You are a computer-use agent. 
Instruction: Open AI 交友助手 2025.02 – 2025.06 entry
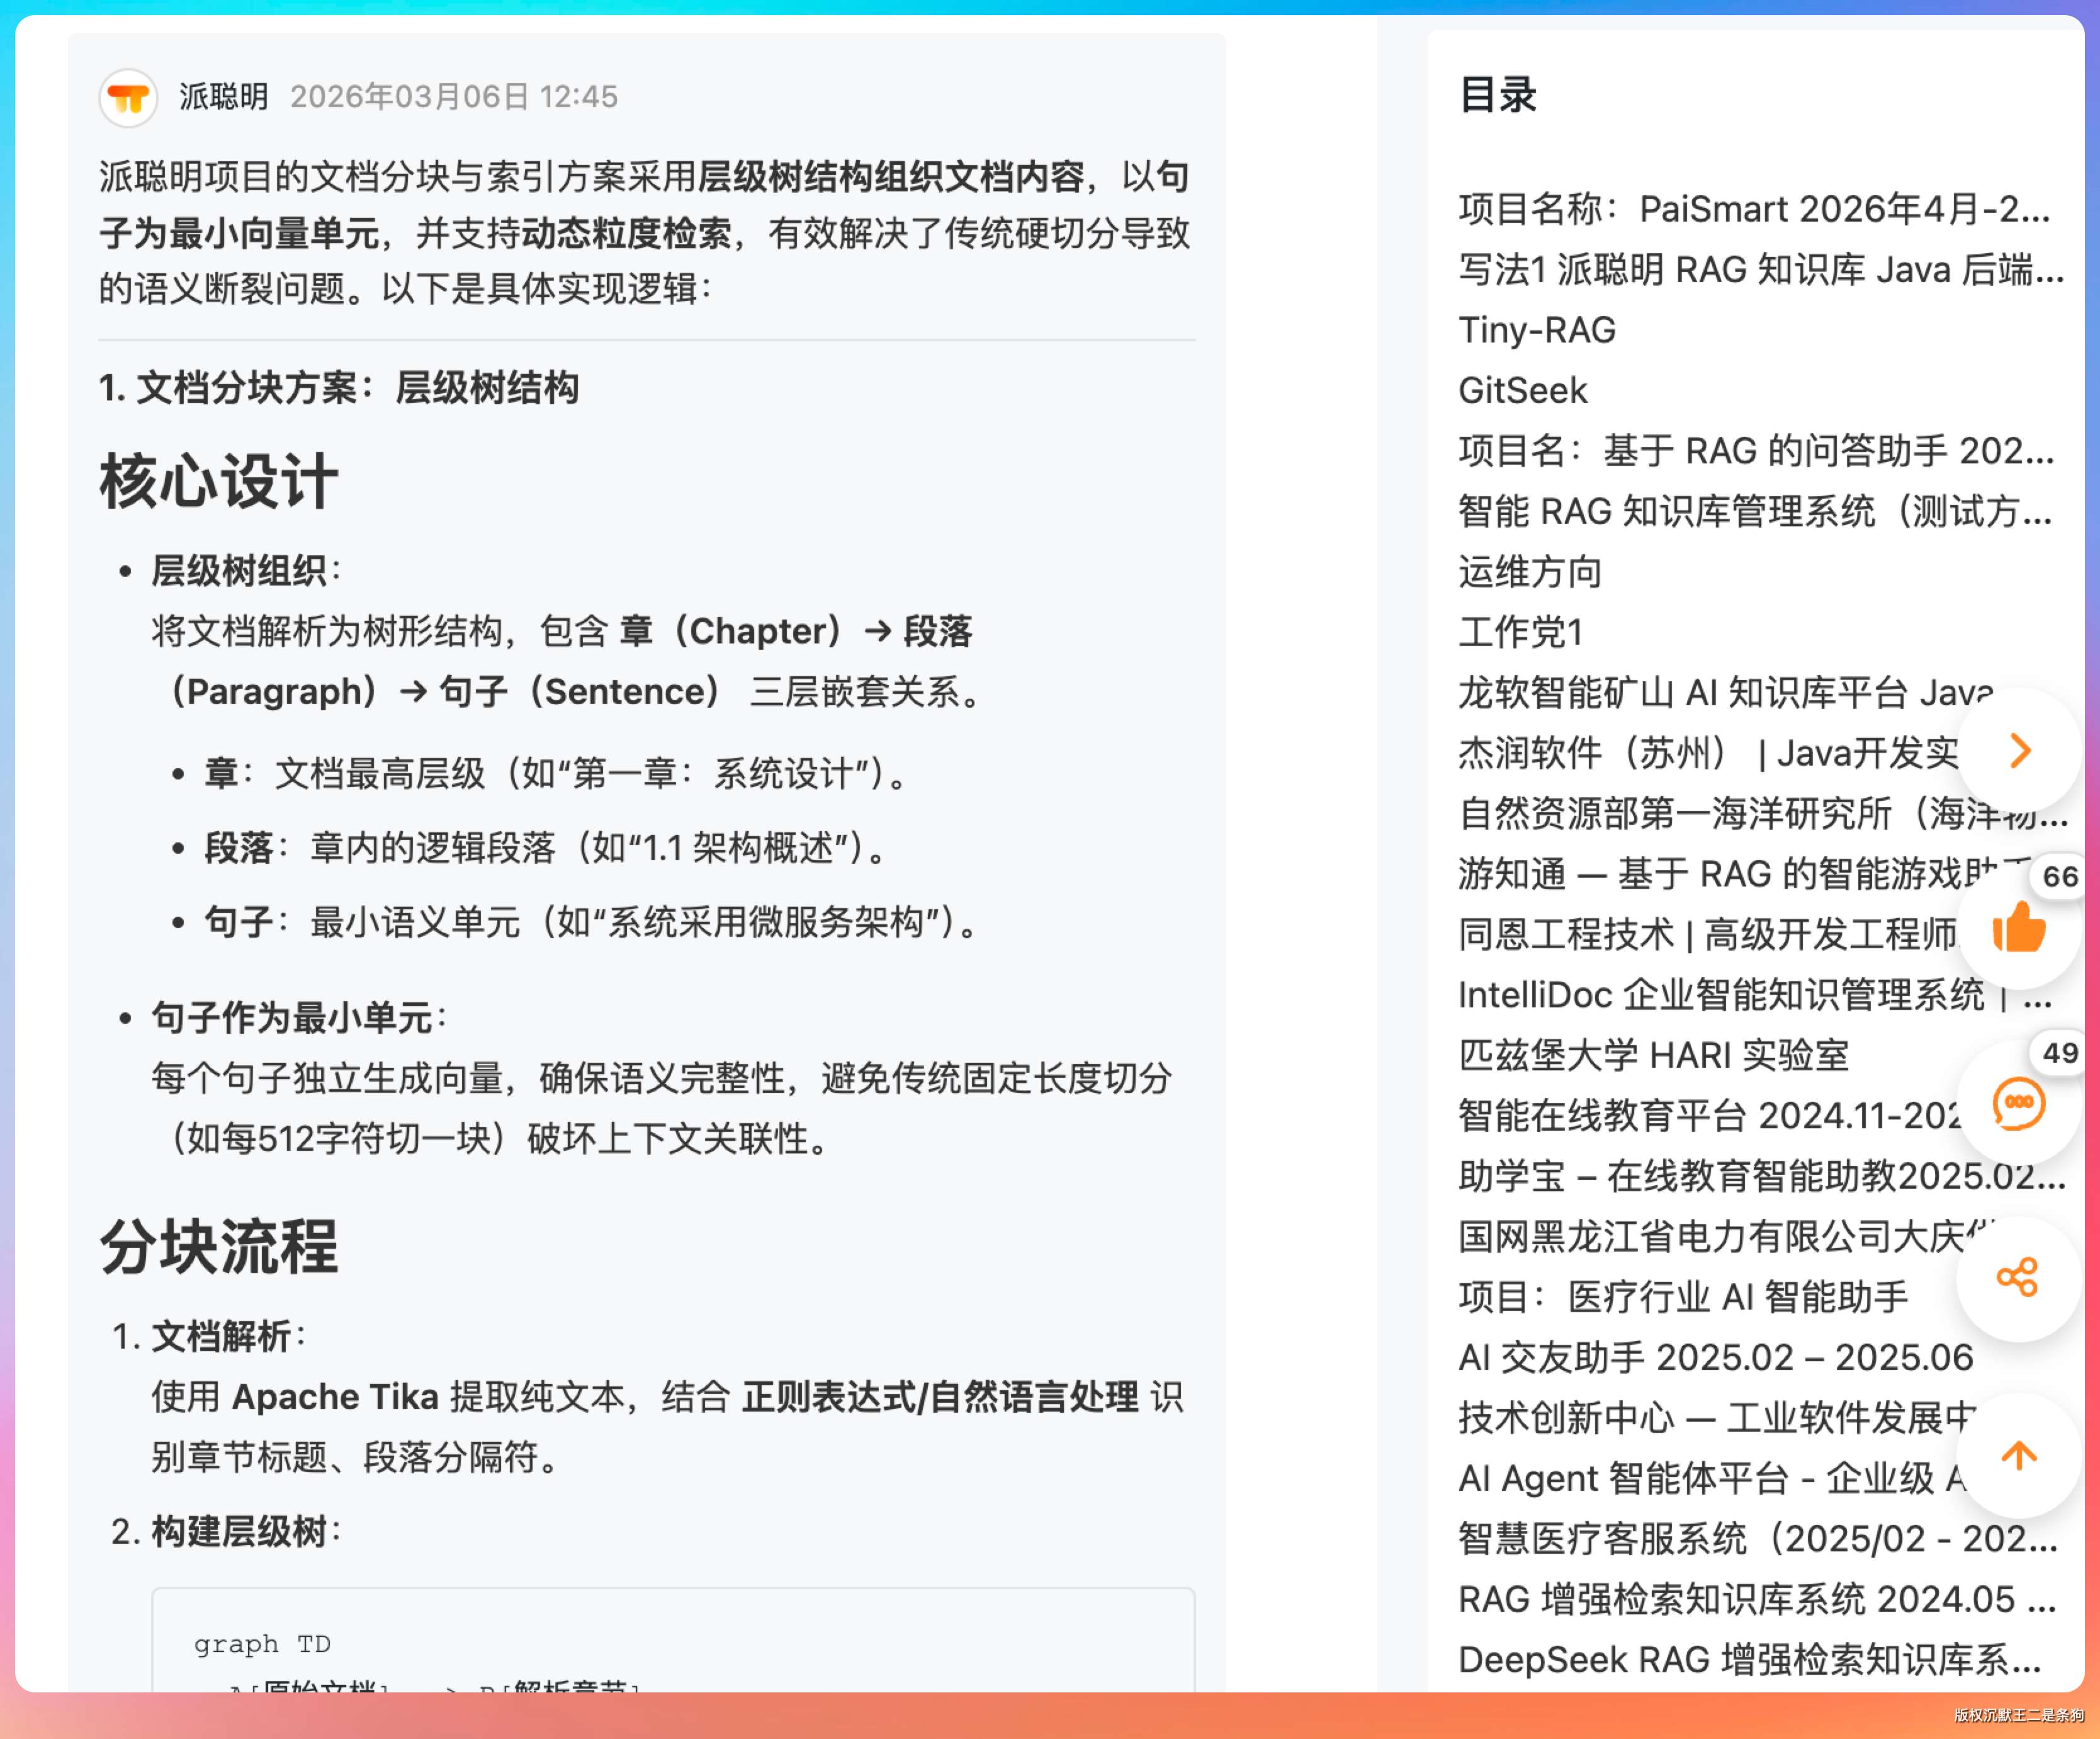pos(1715,1357)
